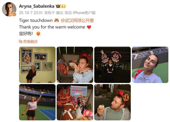The width and height of the screenshot is (170, 122).
Task: Open Aryna_Sabalenka's profile avatar
Action: point(9,9)
